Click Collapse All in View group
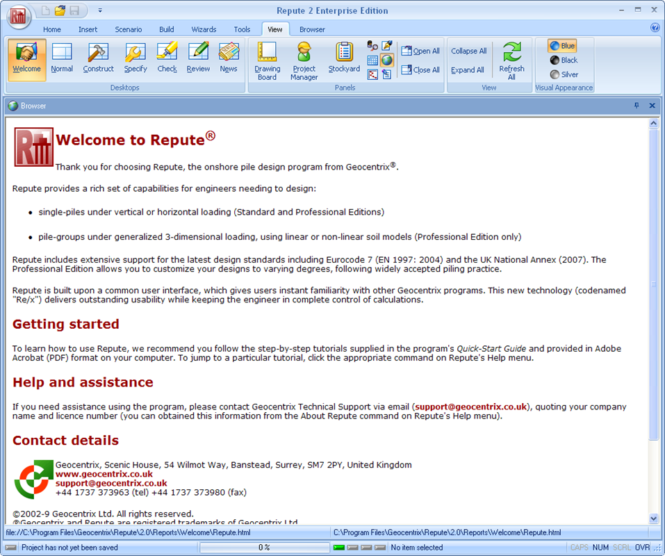This screenshot has width=665, height=556. pos(468,51)
